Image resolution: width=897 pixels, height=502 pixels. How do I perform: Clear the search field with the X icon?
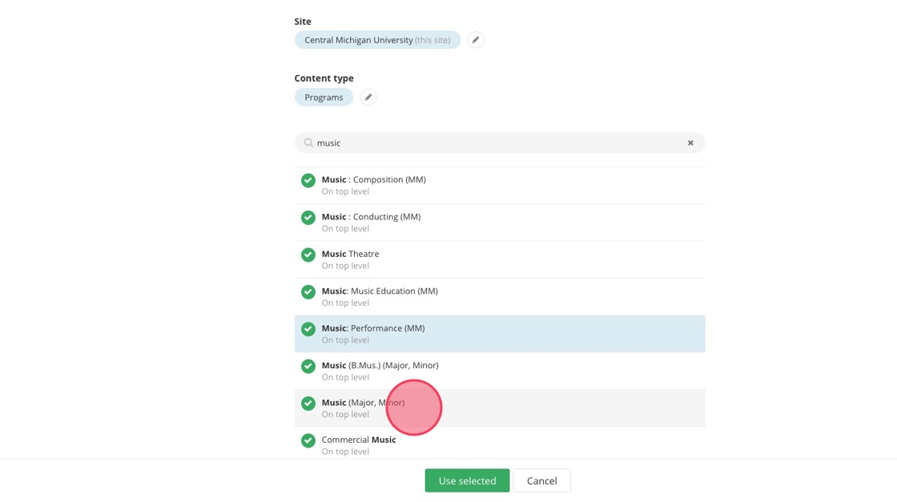tap(690, 143)
